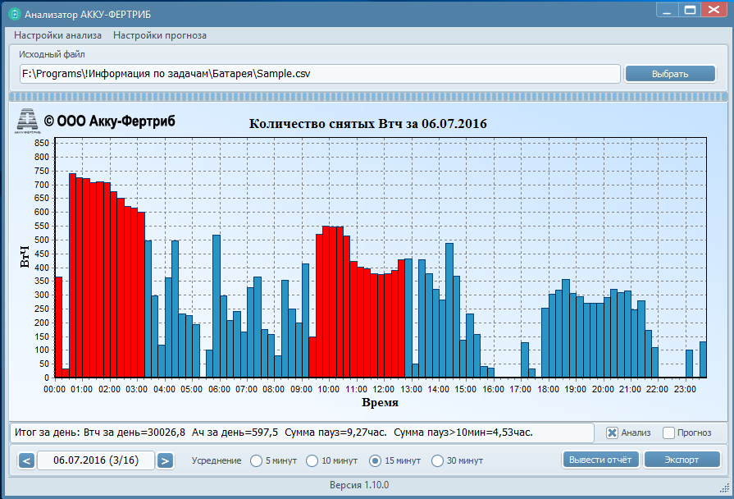Screen dimensions: 734x499
Task: Uncheck the Анализ checkbox
Action: pos(612,433)
